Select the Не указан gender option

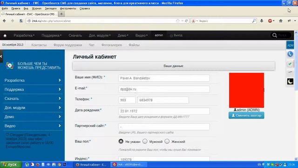pos(121,141)
